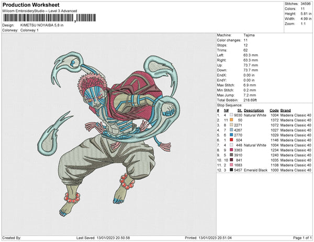Click the Wilcom EmbroideryStudio subtitle
This screenshot has width=314, height=242.
[x=40, y=11]
